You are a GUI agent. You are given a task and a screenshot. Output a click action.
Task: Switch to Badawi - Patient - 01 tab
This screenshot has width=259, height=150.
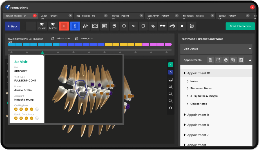(x=233, y=16)
